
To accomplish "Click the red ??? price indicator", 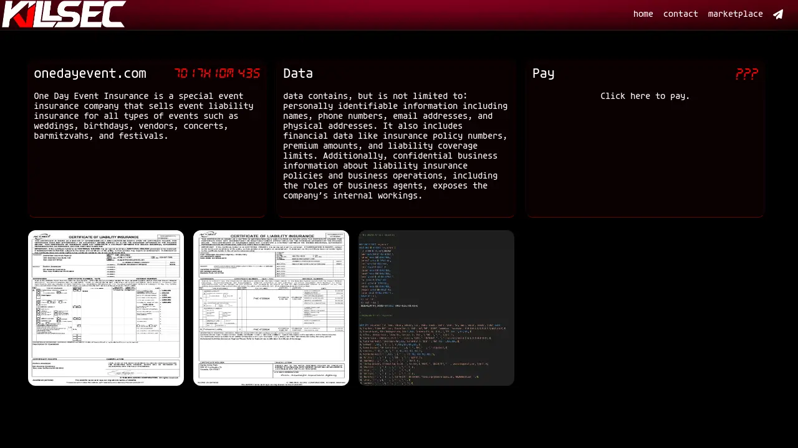I will (x=746, y=74).
